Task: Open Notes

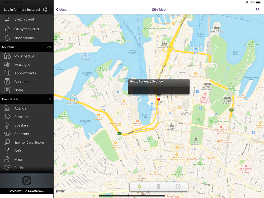Action: click(27, 90)
